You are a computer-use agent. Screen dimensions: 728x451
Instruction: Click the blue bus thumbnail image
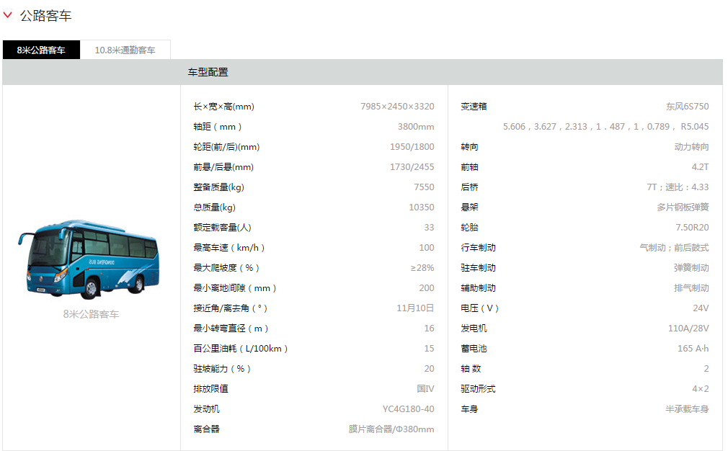(89, 259)
